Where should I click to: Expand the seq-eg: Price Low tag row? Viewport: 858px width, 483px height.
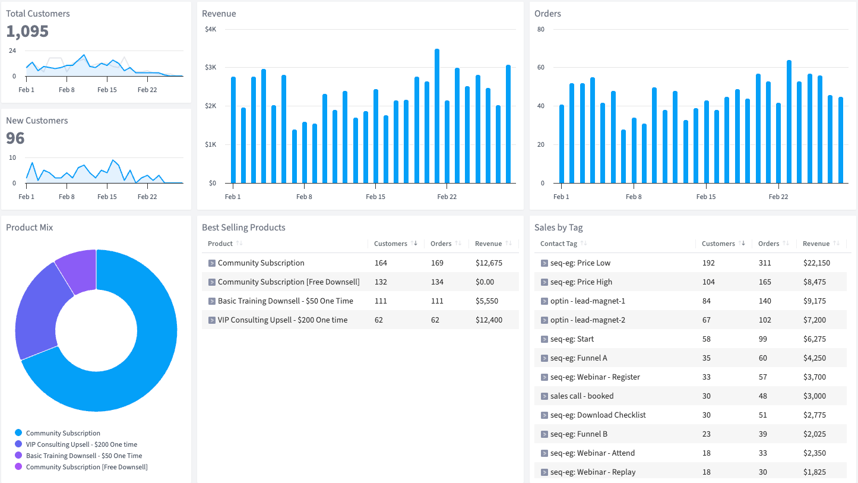pos(544,263)
